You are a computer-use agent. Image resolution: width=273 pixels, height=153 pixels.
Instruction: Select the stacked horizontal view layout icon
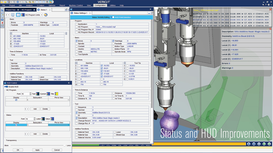pyautogui.click(x=44, y=2)
